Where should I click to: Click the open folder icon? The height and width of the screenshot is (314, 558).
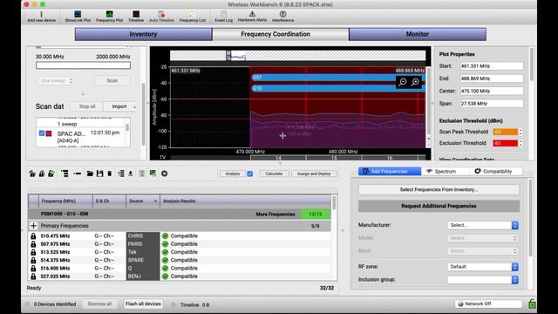pyautogui.click(x=90, y=174)
